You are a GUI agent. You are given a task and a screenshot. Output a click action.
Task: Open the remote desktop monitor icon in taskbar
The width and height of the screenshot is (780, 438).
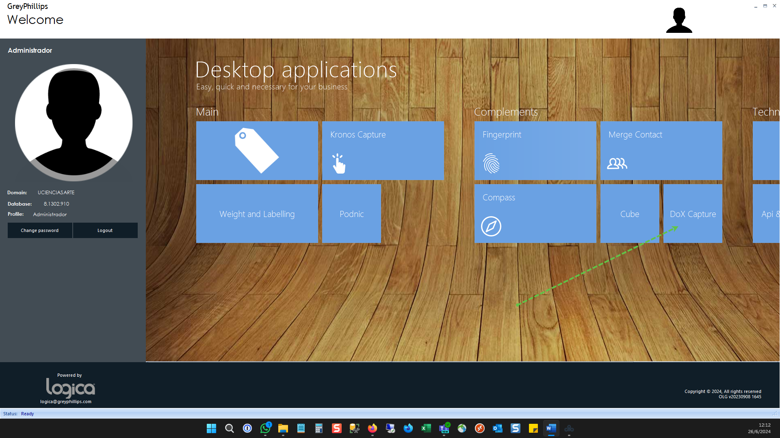(x=390, y=428)
